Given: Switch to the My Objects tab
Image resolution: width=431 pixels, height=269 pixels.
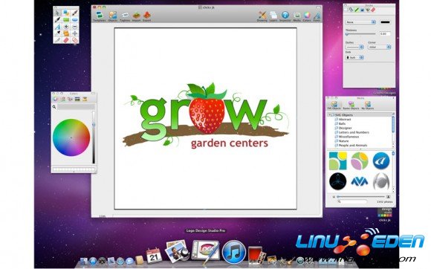Looking at the screenshot, I should tap(368, 106).
